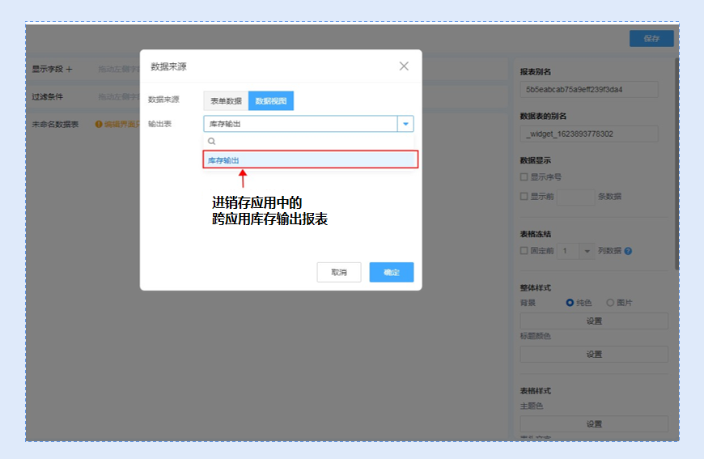Screen dimensions: 704x459
Task: Close the 数据来源 dialog with the X icon
Action: (404, 66)
